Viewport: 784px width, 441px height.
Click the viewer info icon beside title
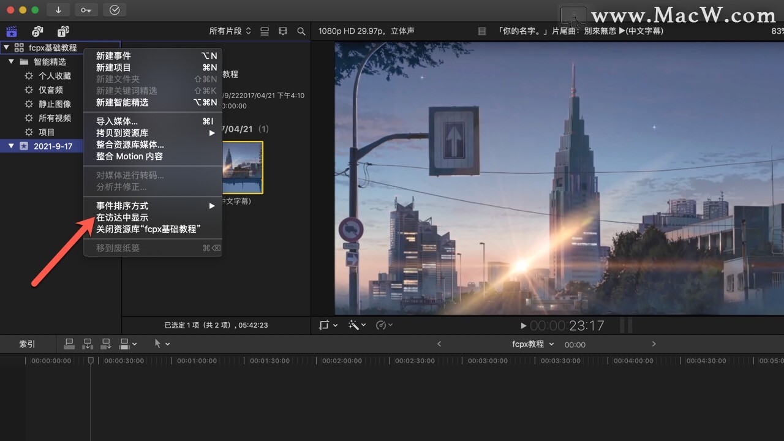pos(482,31)
